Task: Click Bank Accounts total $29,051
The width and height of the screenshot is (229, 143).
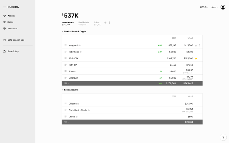Action: 189,122
